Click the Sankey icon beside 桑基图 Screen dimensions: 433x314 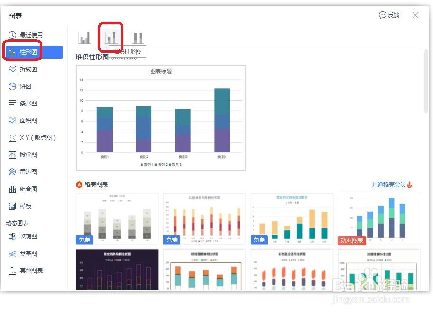(12, 254)
